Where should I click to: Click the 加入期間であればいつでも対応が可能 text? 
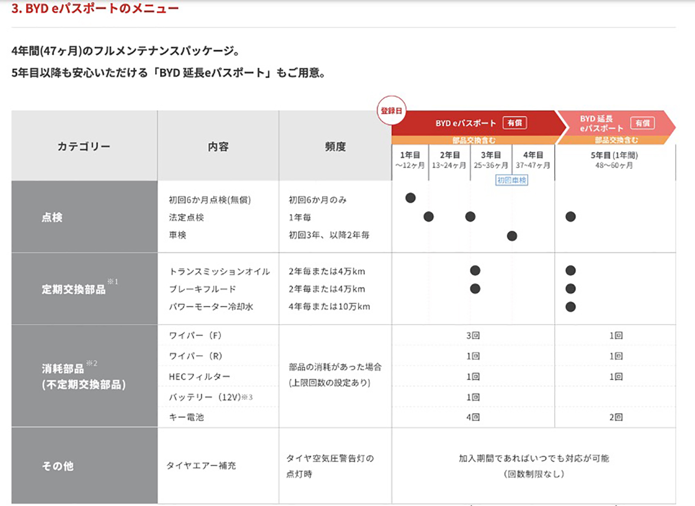point(534,458)
